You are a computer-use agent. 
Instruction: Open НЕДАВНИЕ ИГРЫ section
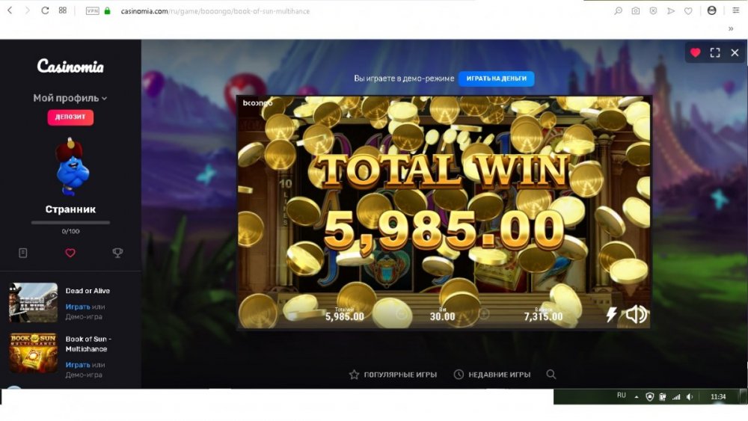pos(492,375)
